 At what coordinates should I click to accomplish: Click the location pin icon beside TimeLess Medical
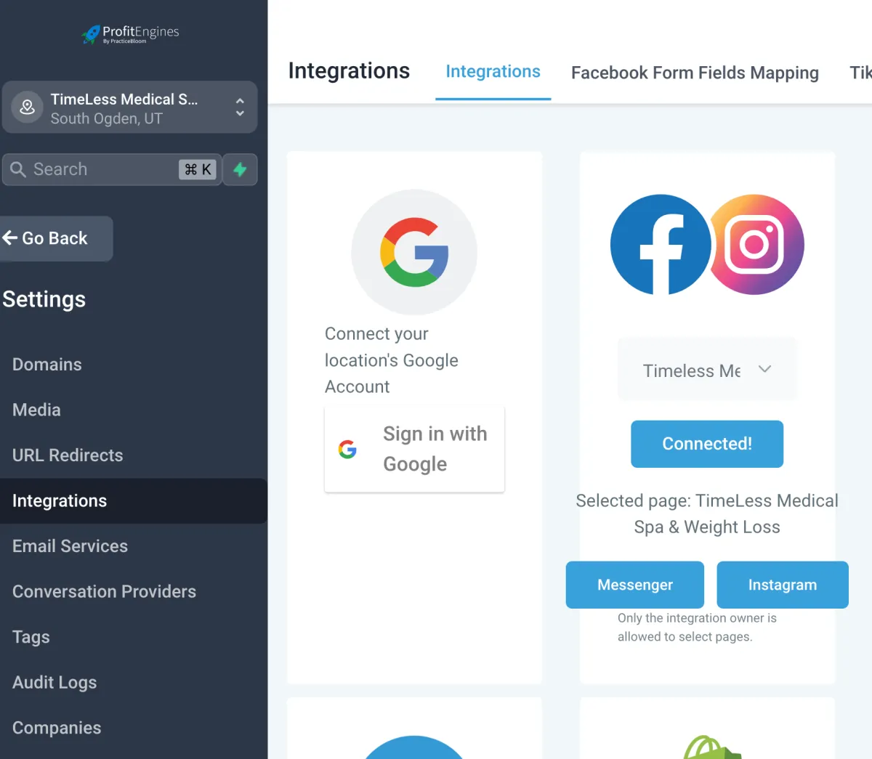(x=27, y=107)
